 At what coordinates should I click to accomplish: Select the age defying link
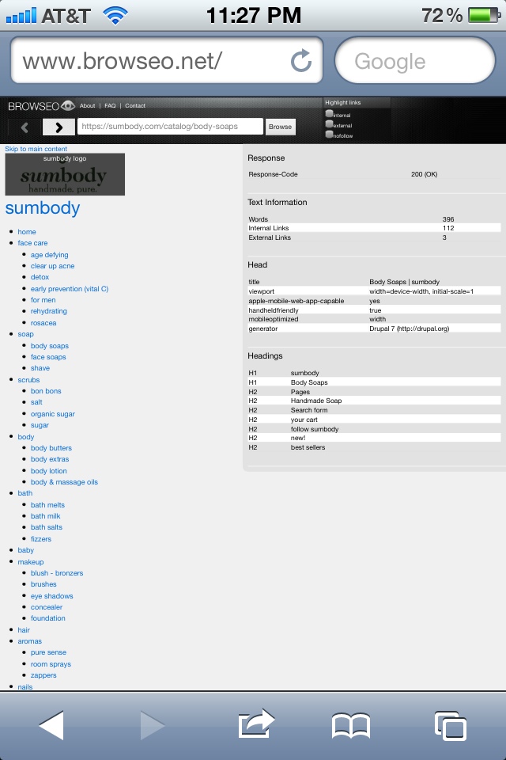coord(49,254)
